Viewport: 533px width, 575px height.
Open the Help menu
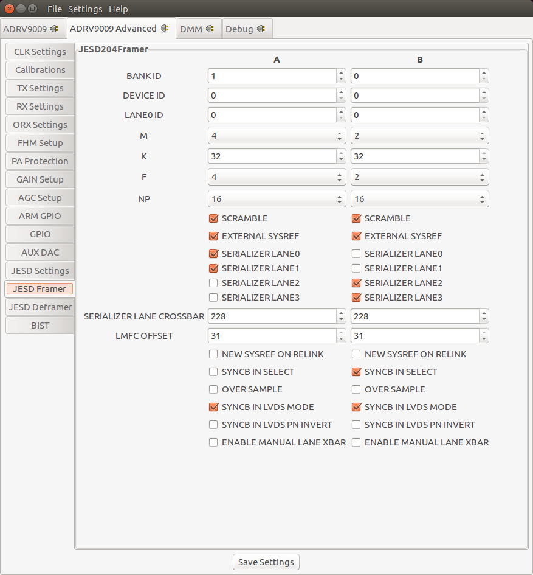(118, 9)
